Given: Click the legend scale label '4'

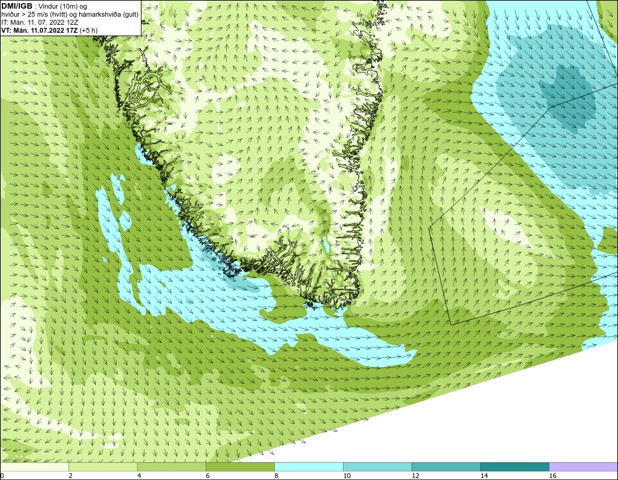Looking at the screenshot, I should pos(139,476).
